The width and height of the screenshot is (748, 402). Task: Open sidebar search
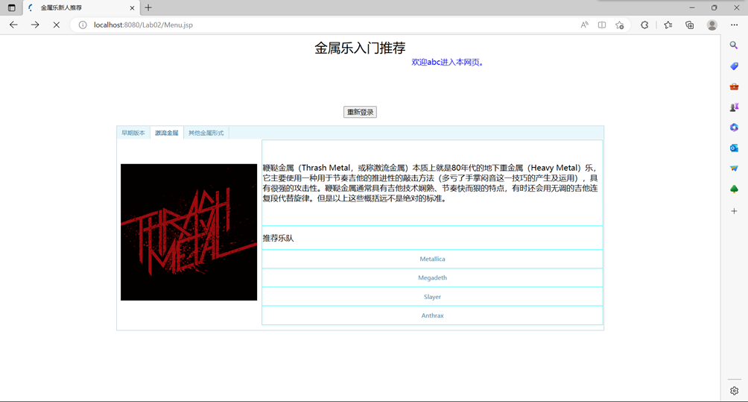click(734, 45)
